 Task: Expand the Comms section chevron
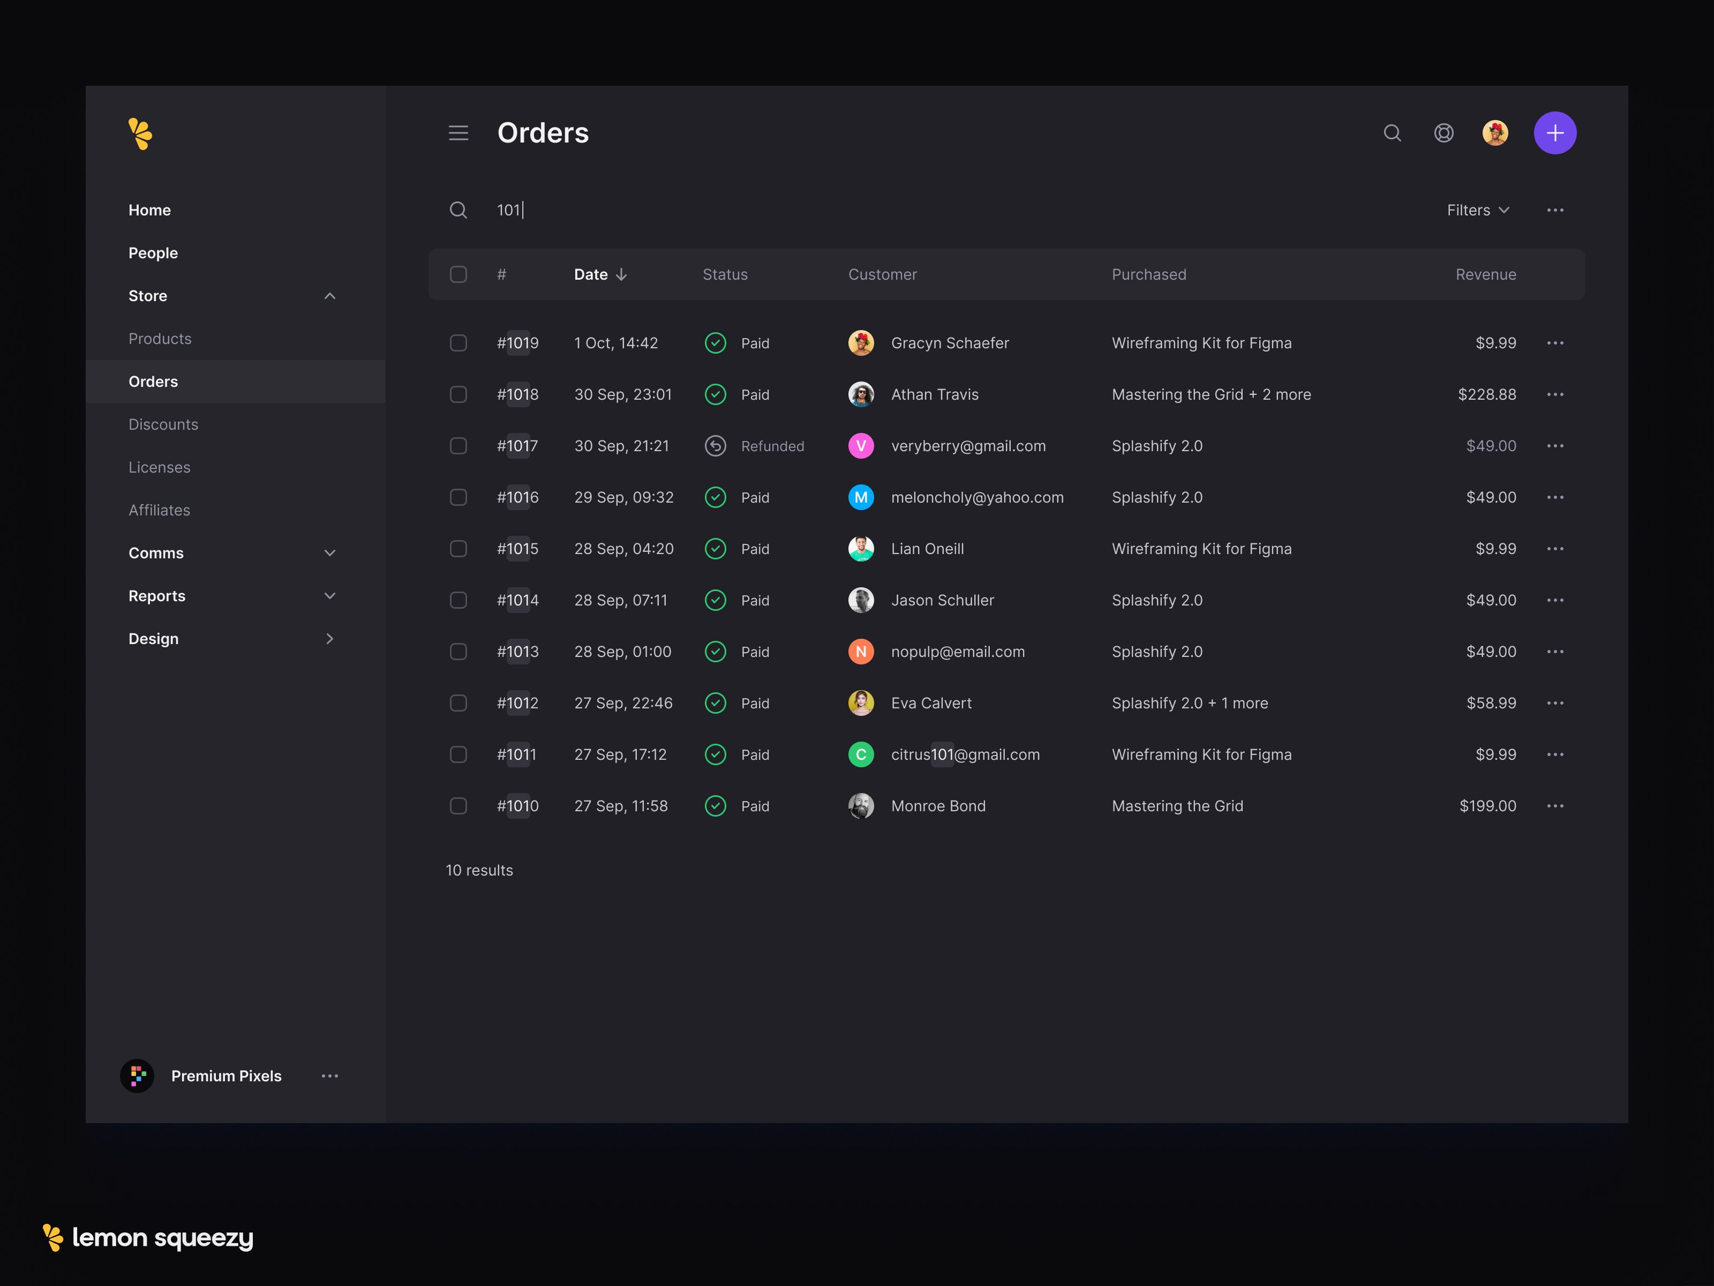click(330, 552)
